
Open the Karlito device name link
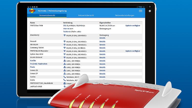click(33, 61)
